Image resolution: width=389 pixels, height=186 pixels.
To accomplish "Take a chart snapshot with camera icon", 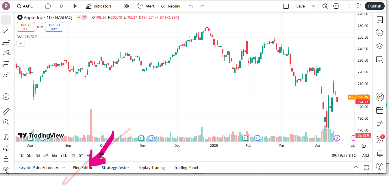I will [358, 6].
